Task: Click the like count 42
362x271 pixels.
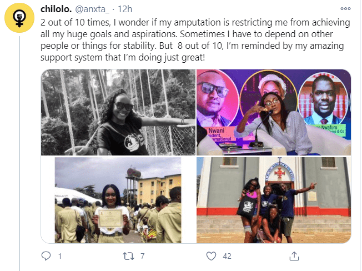Action: tap(225, 257)
